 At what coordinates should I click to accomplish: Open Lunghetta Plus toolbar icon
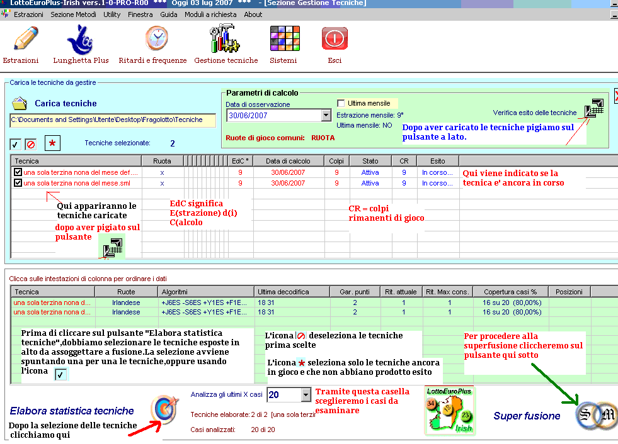pyautogui.click(x=81, y=40)
